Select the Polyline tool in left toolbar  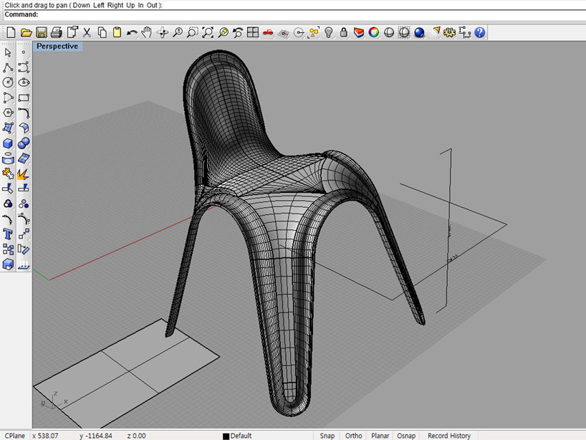(x=8, y=67)
